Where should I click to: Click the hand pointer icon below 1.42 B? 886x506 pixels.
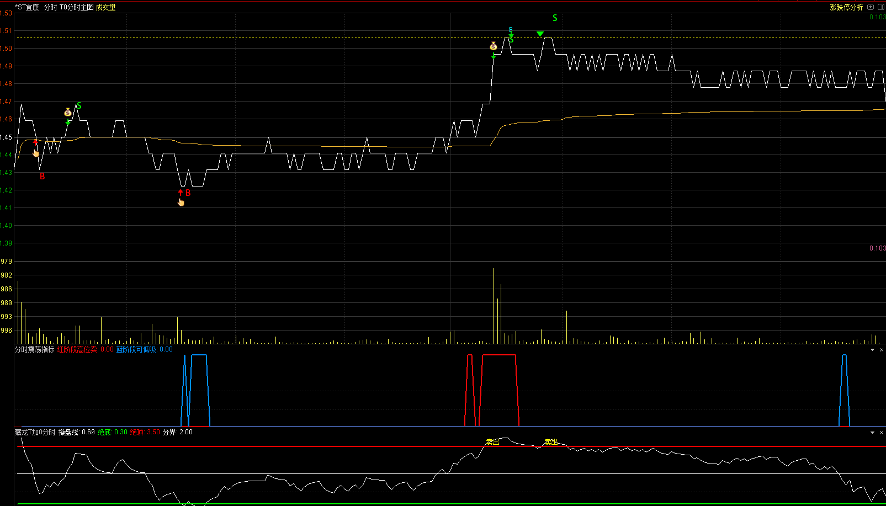[181, 202]
